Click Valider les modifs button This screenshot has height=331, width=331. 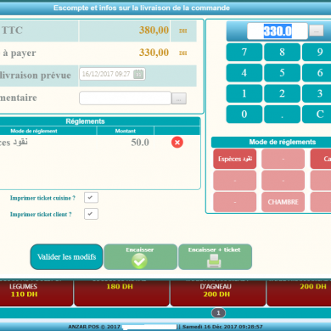point(66,257)
